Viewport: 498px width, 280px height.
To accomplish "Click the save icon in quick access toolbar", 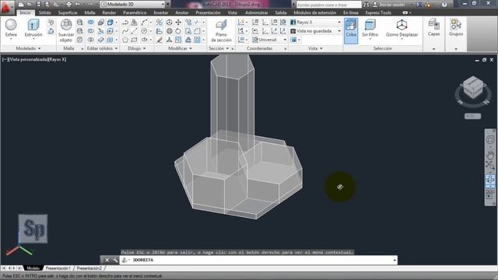I will [x=39, y=5].
